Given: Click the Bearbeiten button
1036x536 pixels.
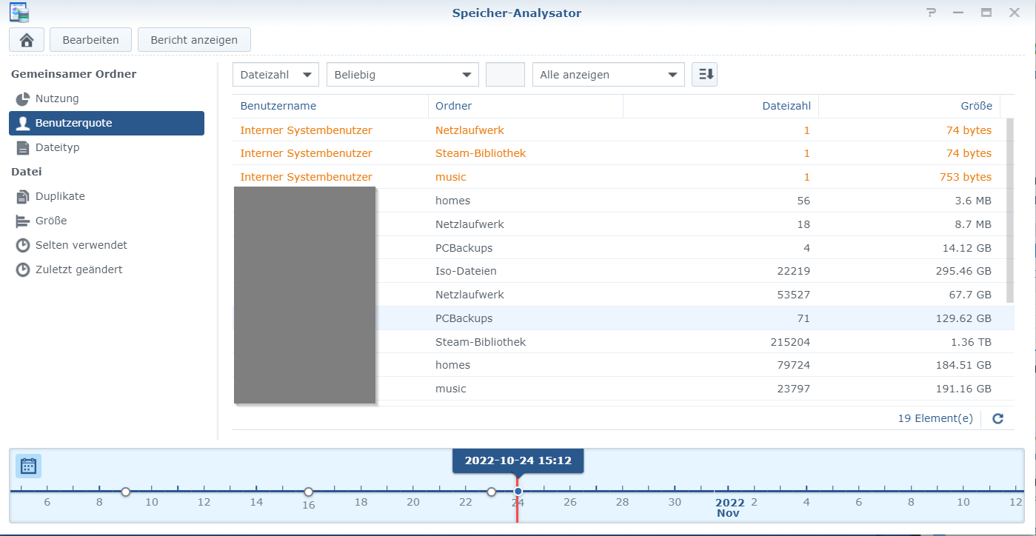Looking at the screenshot, I should pyautogui.click(x=90, y=40).
